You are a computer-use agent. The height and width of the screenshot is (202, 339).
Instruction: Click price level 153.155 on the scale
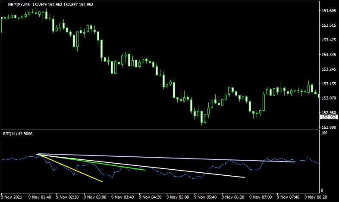pos(329,84)
